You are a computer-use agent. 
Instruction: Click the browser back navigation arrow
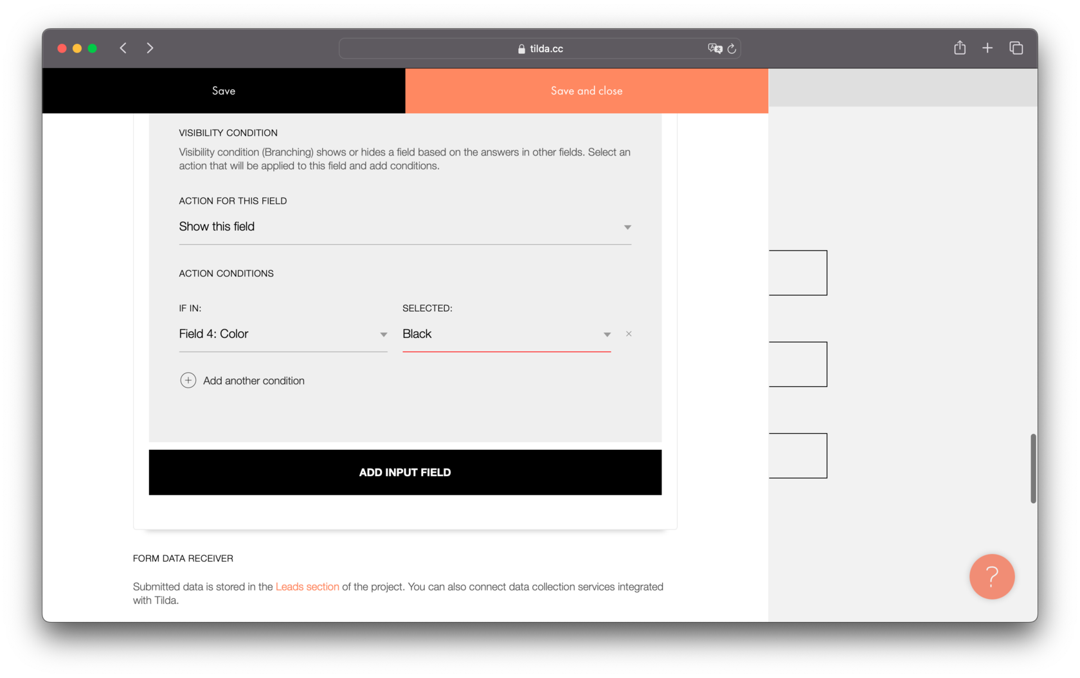pos(123,48)
